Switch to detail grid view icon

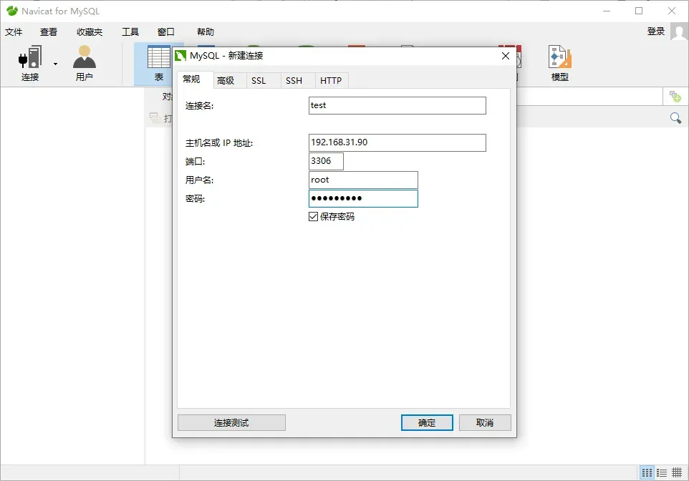[677, 473]
